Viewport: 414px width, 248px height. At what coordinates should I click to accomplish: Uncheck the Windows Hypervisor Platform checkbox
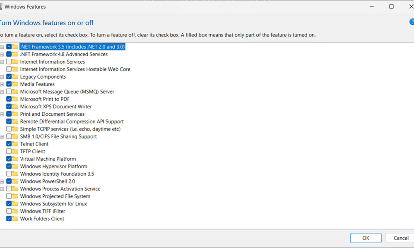[9, 166]
